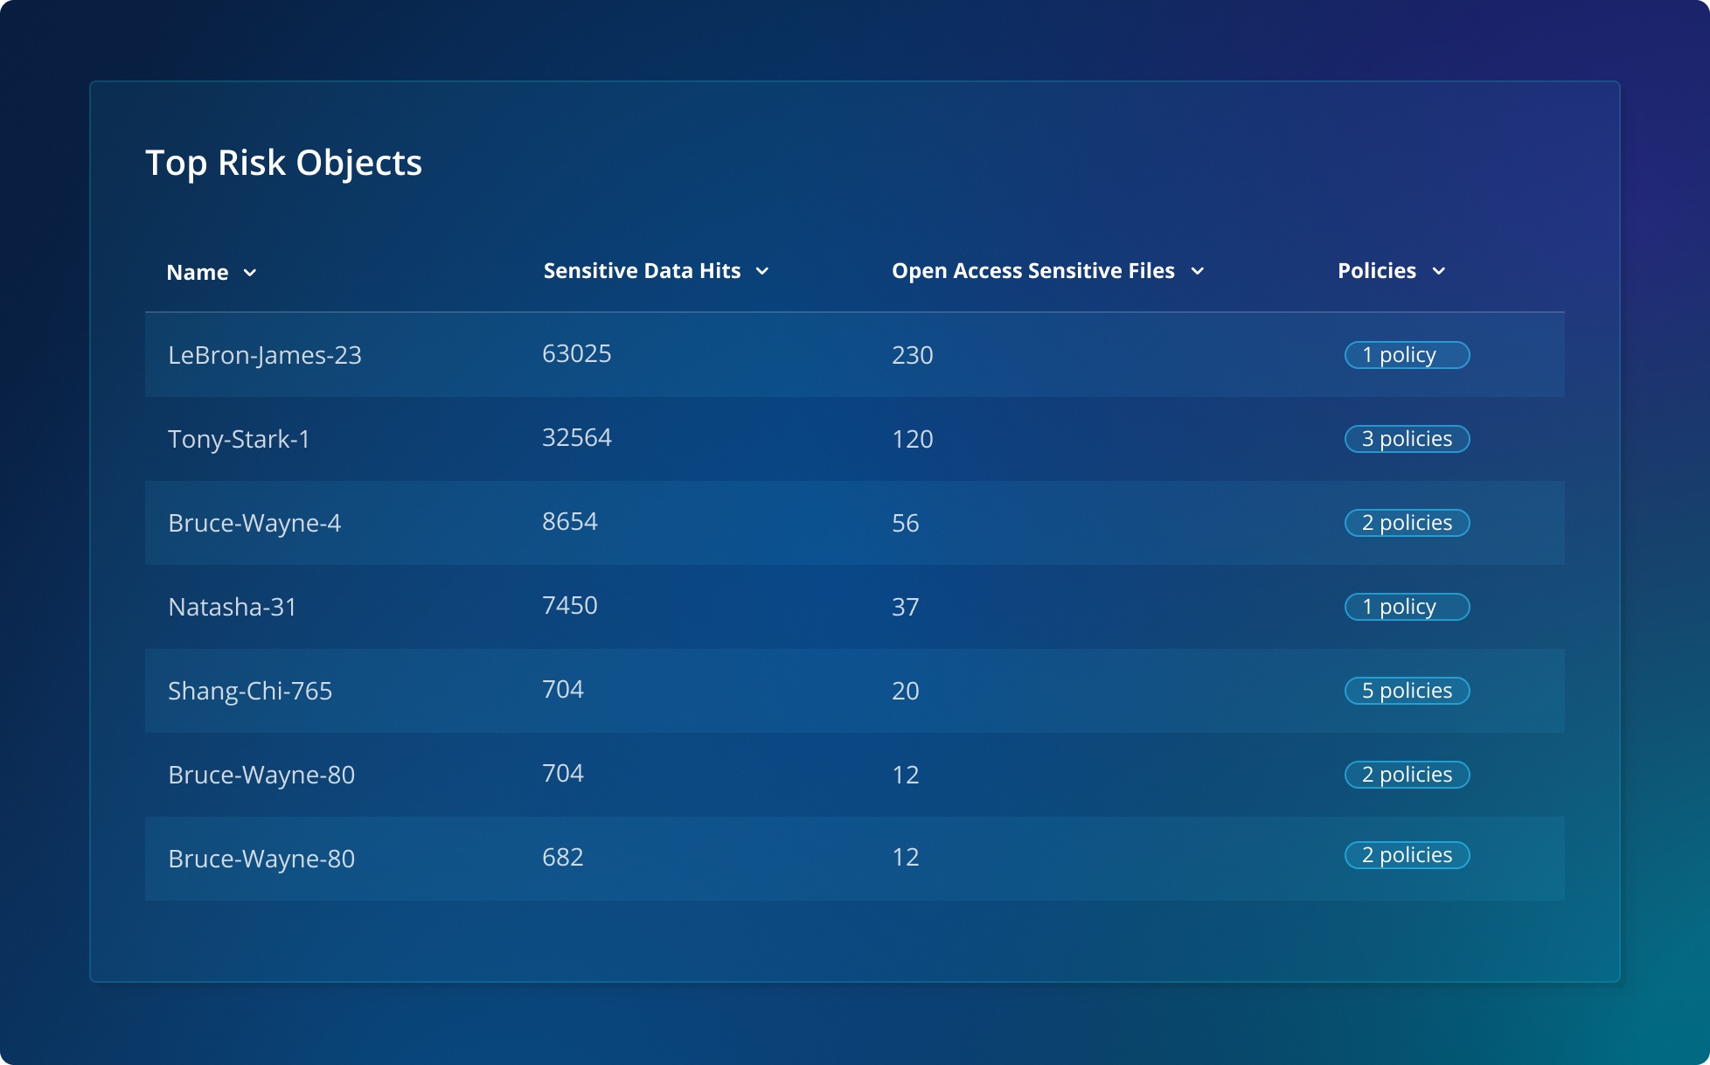Click the Policies column header text
This screenshot has height=1065, width=1710.
pos(1377,271)
